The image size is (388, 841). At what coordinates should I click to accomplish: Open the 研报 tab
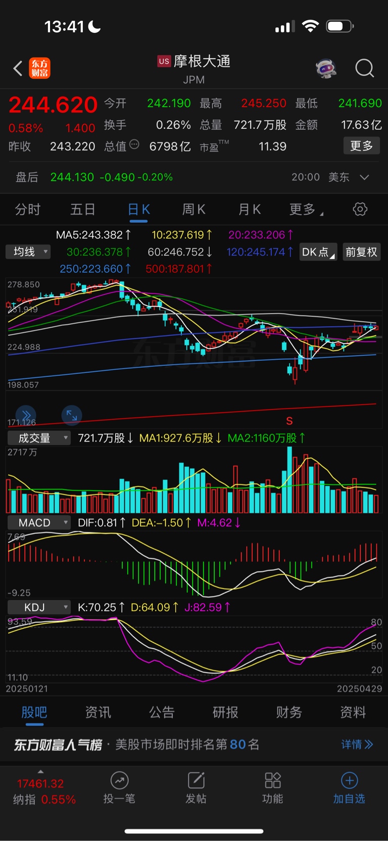coord(225,712)
